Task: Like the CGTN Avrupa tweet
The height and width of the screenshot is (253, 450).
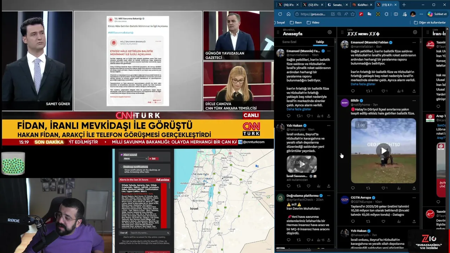Action: click(x=384, y=221)
